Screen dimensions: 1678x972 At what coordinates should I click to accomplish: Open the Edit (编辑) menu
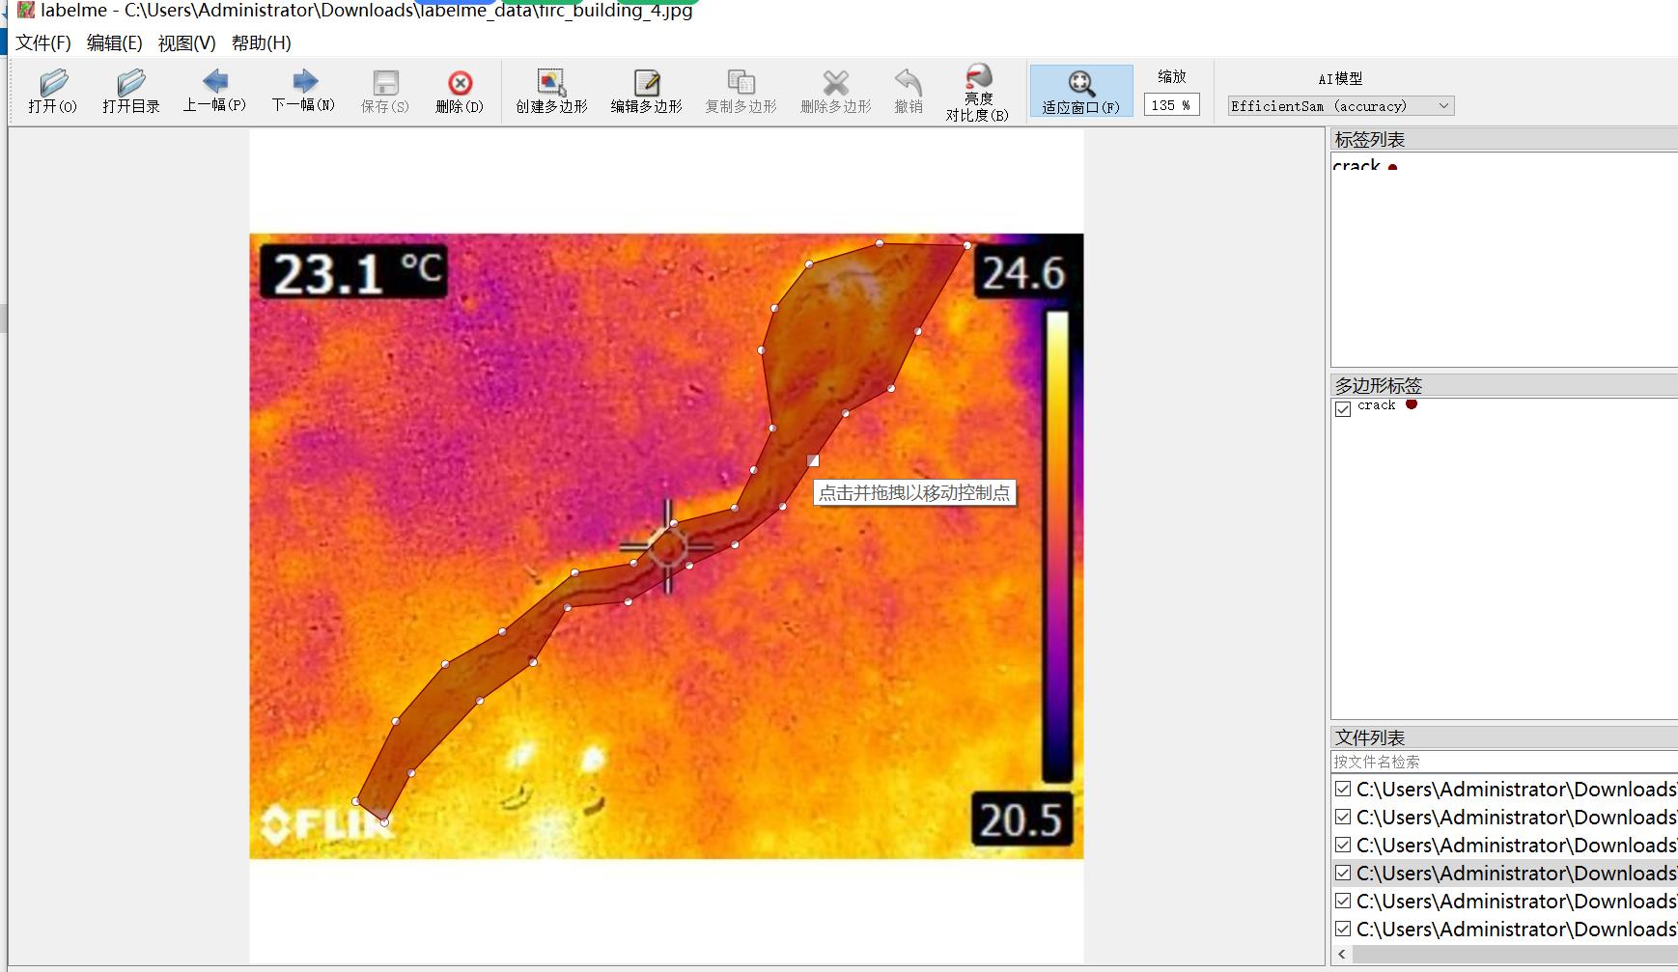point(114,43)
